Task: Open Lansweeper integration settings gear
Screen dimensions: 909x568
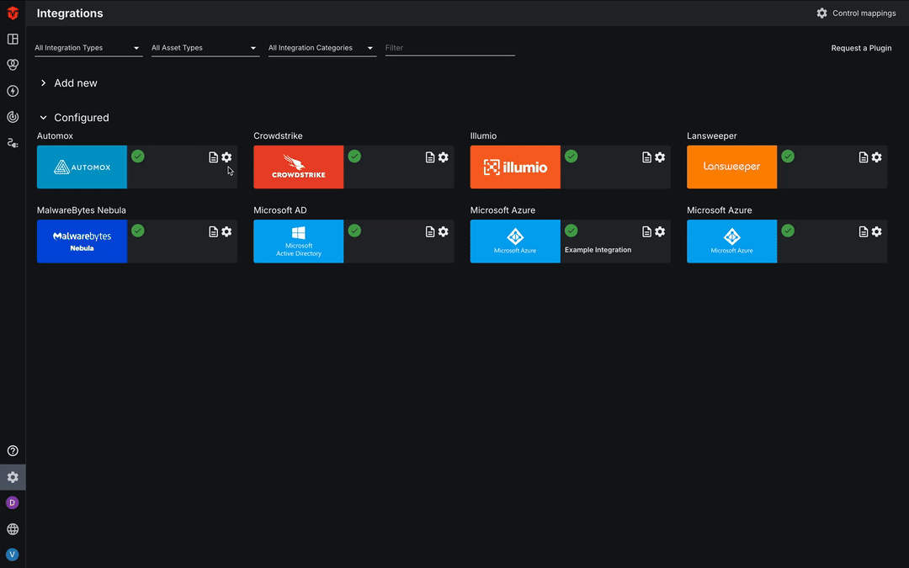Action: pos(876,157)
